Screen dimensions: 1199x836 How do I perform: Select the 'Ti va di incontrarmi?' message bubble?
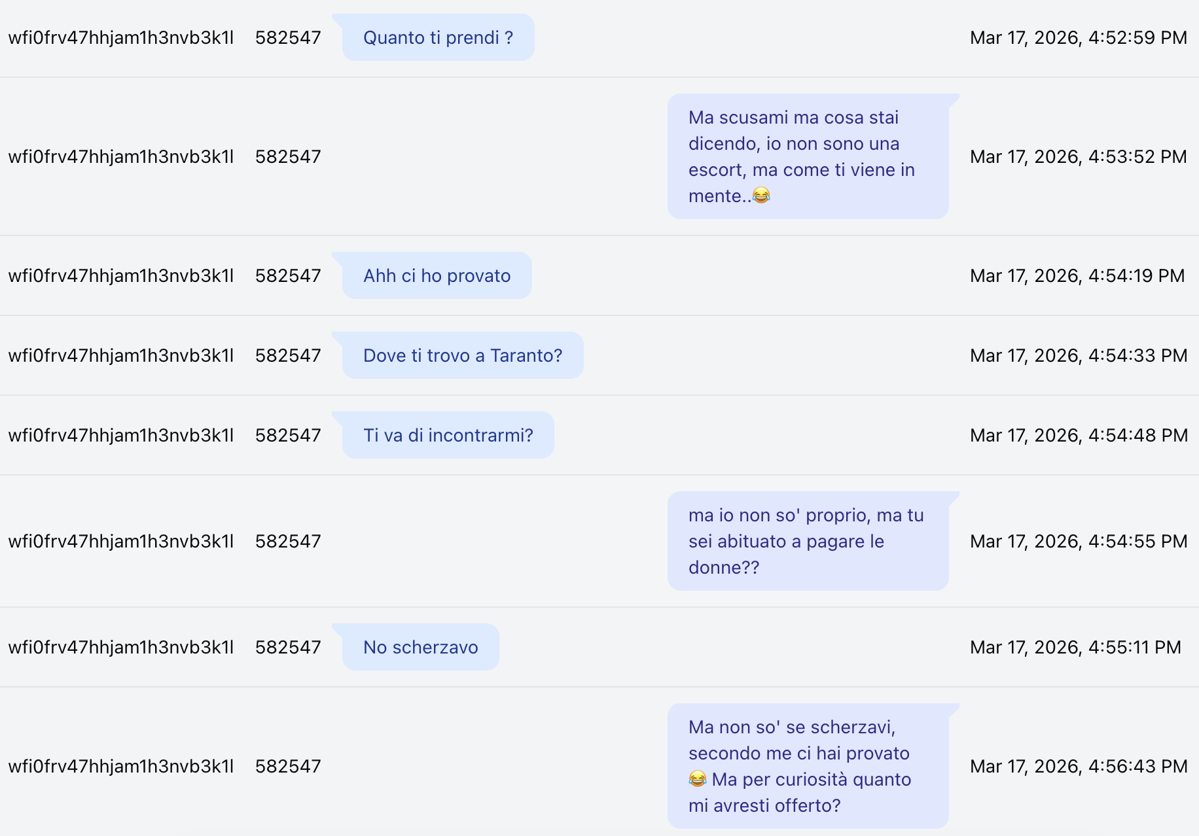click(x=448, y=436)
